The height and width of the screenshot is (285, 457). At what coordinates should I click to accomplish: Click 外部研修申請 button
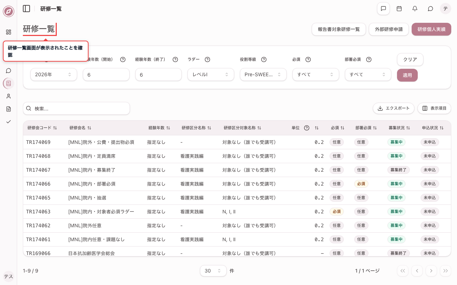389,29
